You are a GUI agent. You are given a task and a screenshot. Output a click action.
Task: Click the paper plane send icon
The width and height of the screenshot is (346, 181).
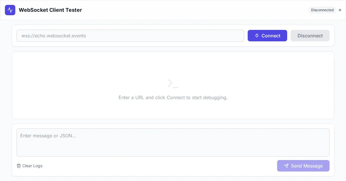(286, 166)
